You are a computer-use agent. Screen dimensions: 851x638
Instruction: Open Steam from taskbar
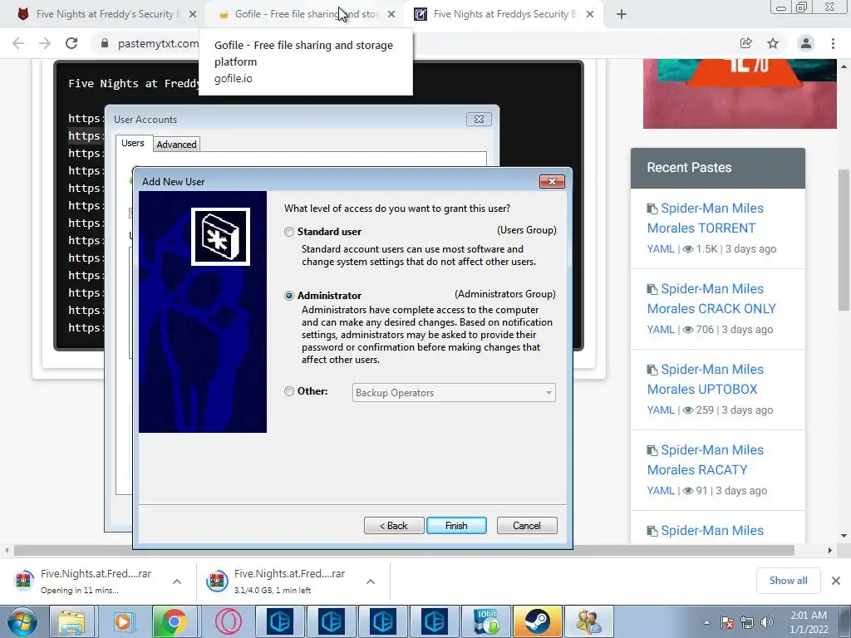538,621
